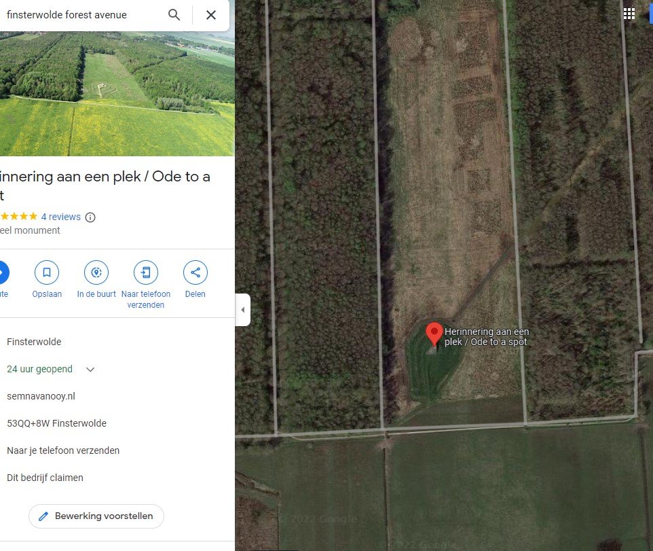Viewport: 653px width, 551px height.
Task: Click the Bewerking voorstellen button
Action: click(96, 516)
